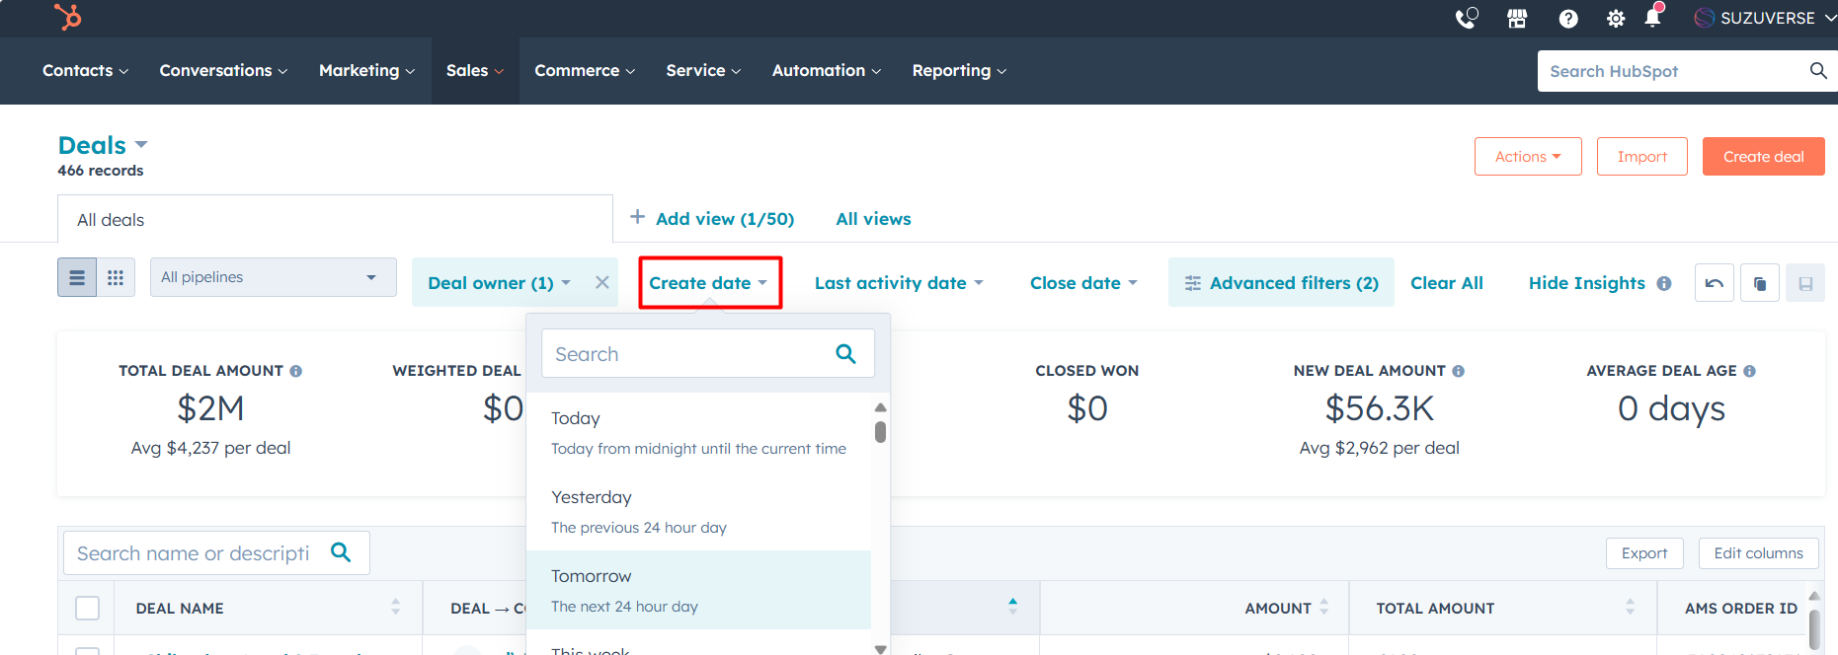1838x655 pixels.
Task: Click the Clear All filters link
Action: pyautogui.click(x=1446, y=283)
